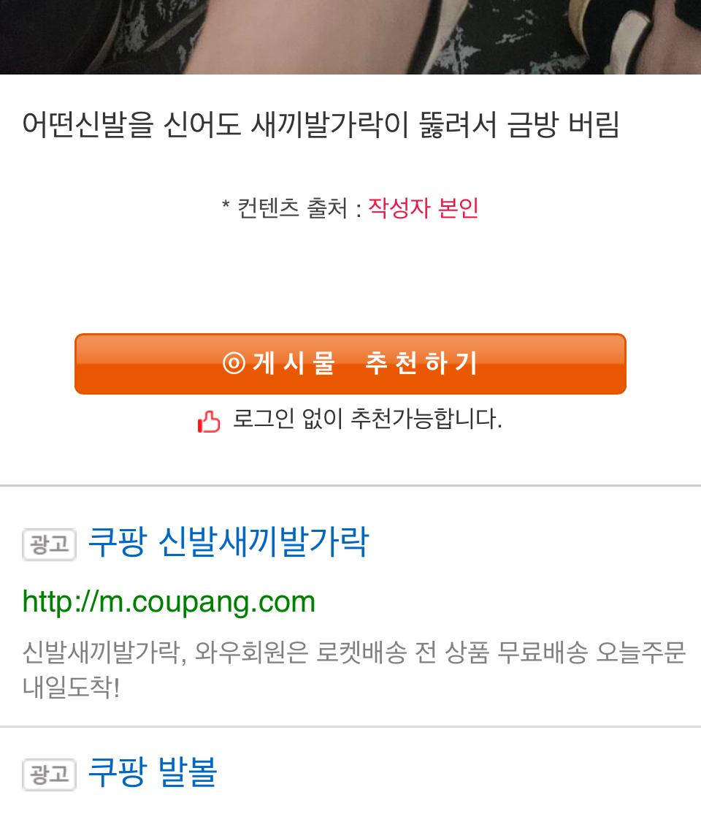Open the http://m.coupang.com green URL
The height and width of the screenshot is (814, 701).
pyautogui.click(x=169, y=602)
